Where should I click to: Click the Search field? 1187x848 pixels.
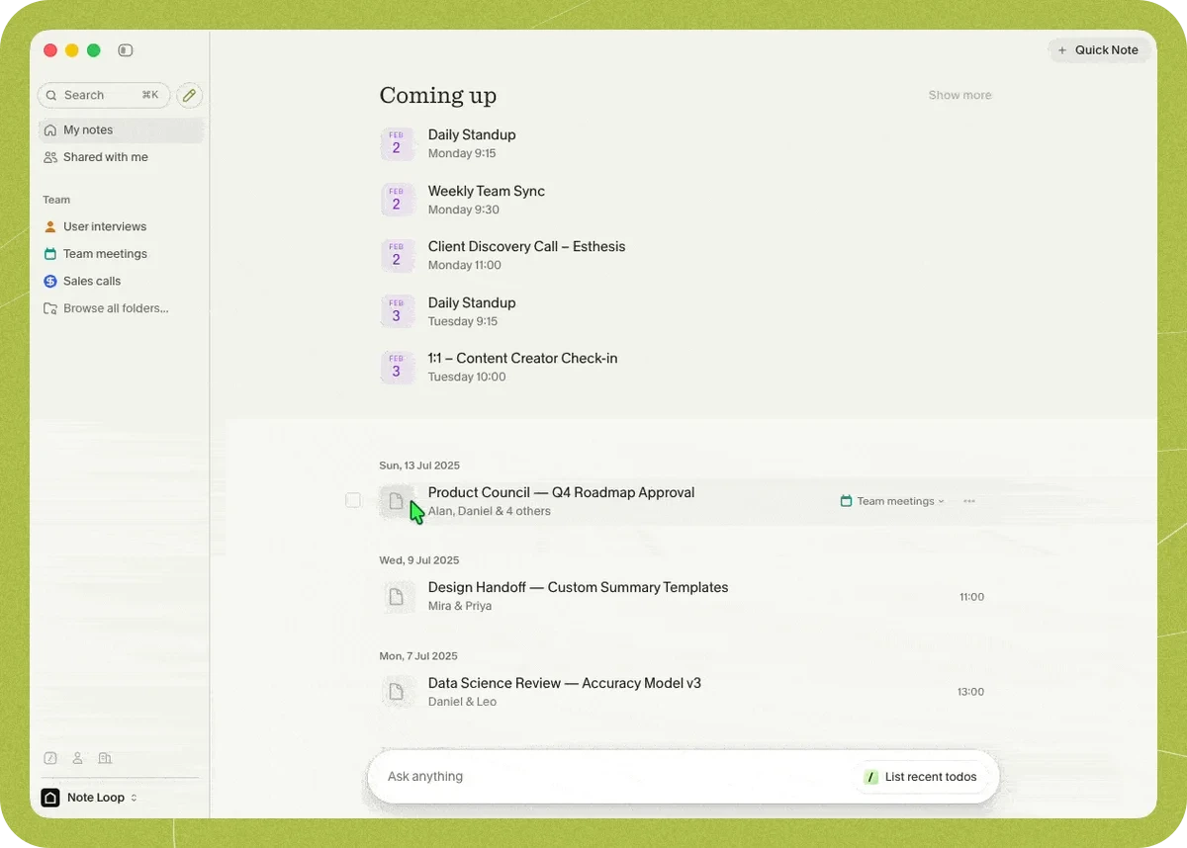(x=104, y=95)
